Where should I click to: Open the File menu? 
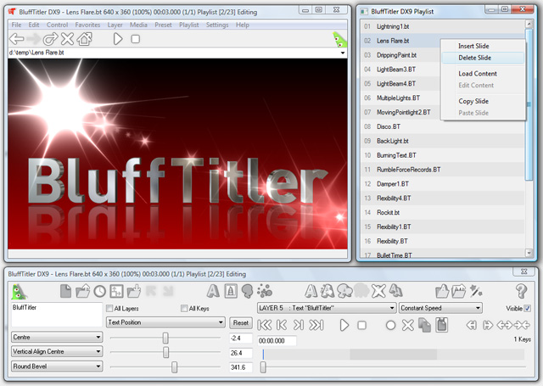tap(16, 25)
